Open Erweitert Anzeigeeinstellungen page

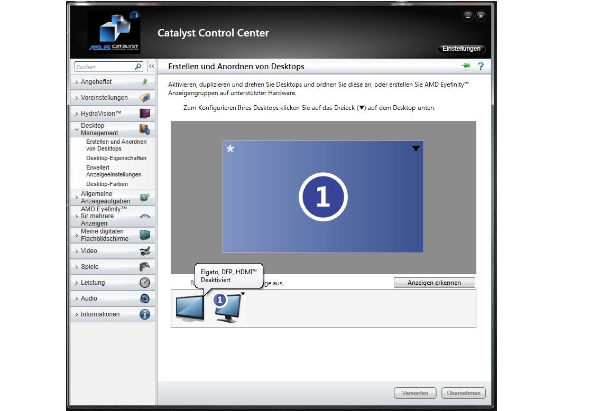tap(114, 171)
